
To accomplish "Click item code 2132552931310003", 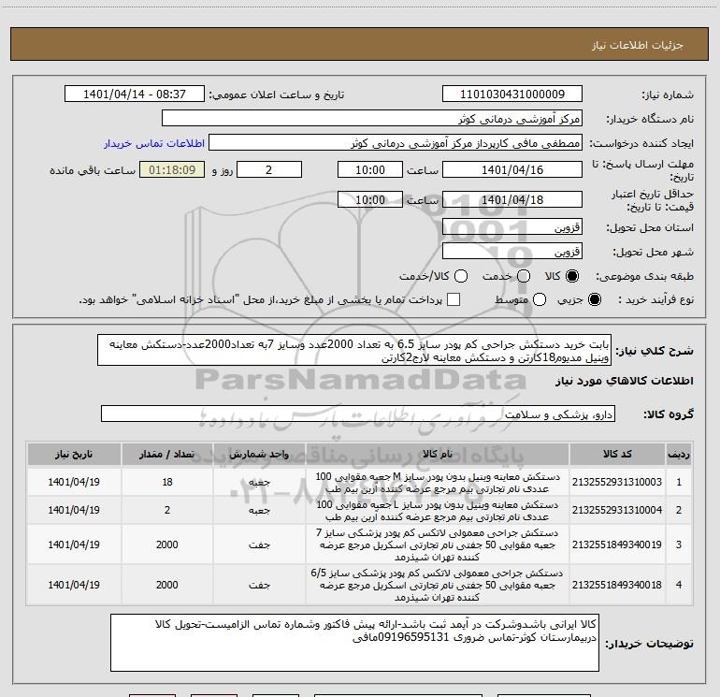I will 617,482.
